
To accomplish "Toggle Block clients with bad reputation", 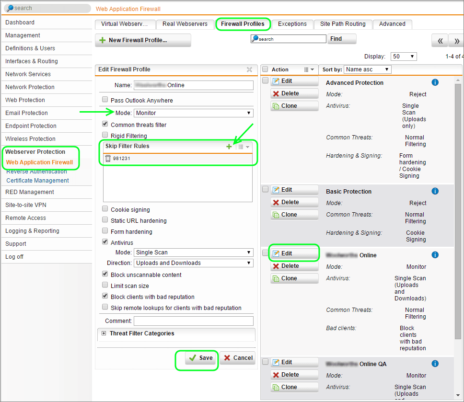I will pyautogui.click(x=105, y=296).
